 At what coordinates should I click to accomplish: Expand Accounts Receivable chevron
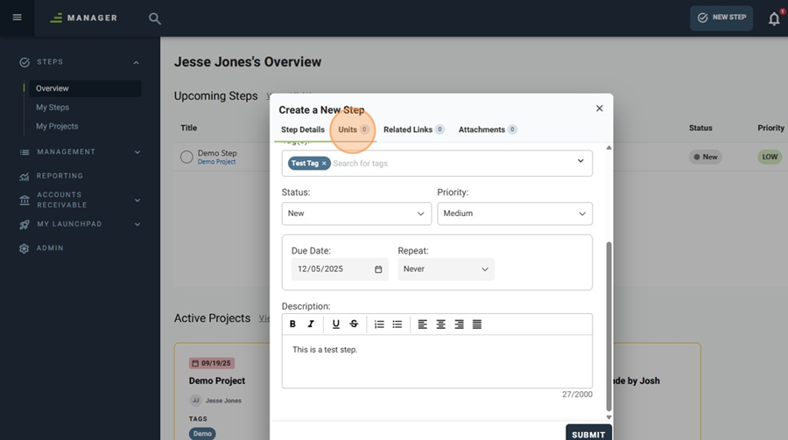137,200
